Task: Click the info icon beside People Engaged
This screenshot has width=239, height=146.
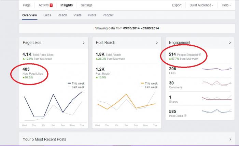Action: (x=200, y=55)
